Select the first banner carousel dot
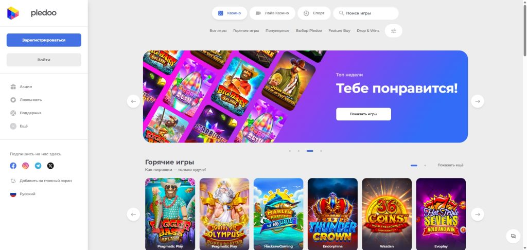Image resolution: width=527 pixels, height=250 pixels. 290,151
